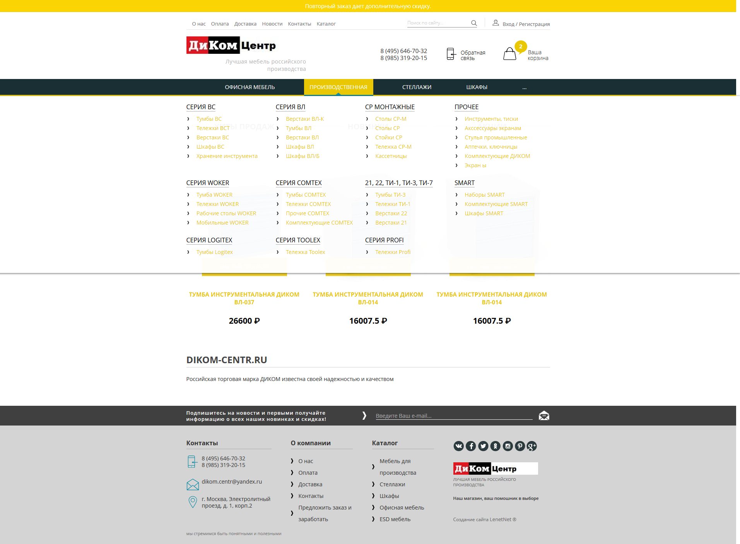Click footer dikom.centr@yandex.ru email
Screen dimensions: 740x544
coord(232,482)
